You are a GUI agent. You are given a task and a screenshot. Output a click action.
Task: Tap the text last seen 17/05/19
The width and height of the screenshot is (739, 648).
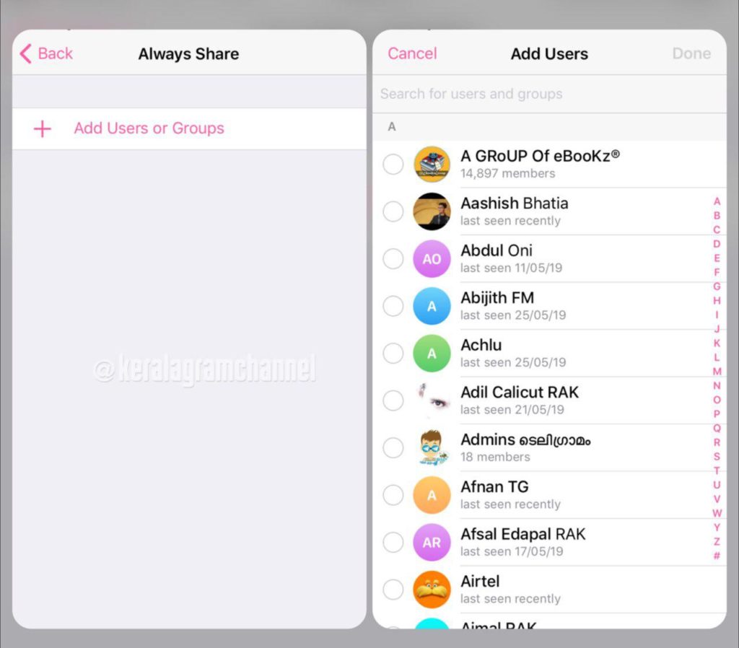pyautogui.click(x=512, y=552)
